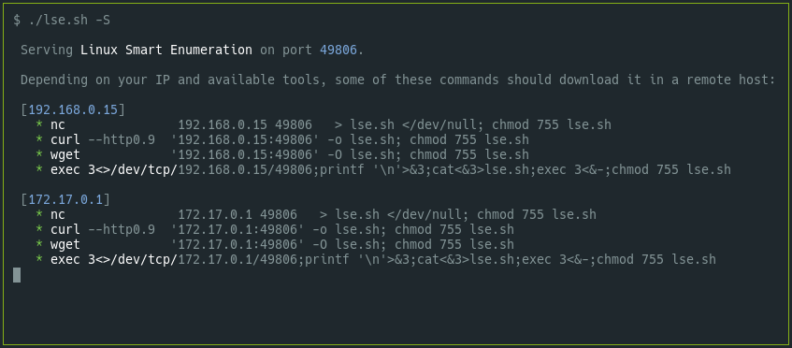Click the --http0.9 flag in the 192.168.0.15 curl line
Screen dimensions: 792x348
122,139
